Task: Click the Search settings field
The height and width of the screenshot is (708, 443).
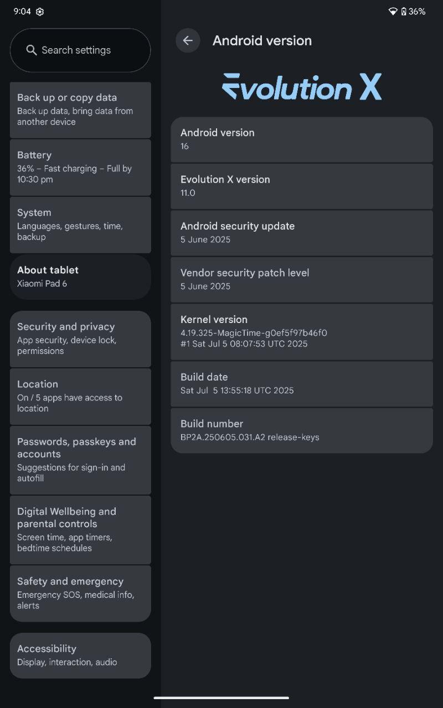Action: pyautogui.click(x=80, y=50)
